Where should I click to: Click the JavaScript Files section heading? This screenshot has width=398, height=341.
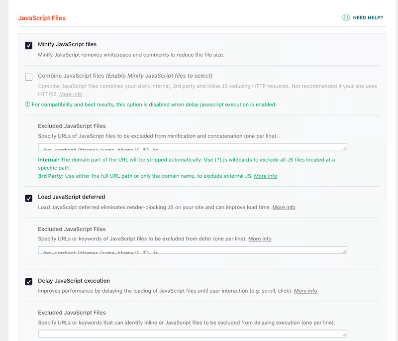click(42, 17)
